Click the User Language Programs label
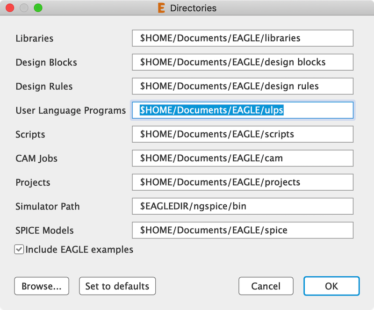 71,110
